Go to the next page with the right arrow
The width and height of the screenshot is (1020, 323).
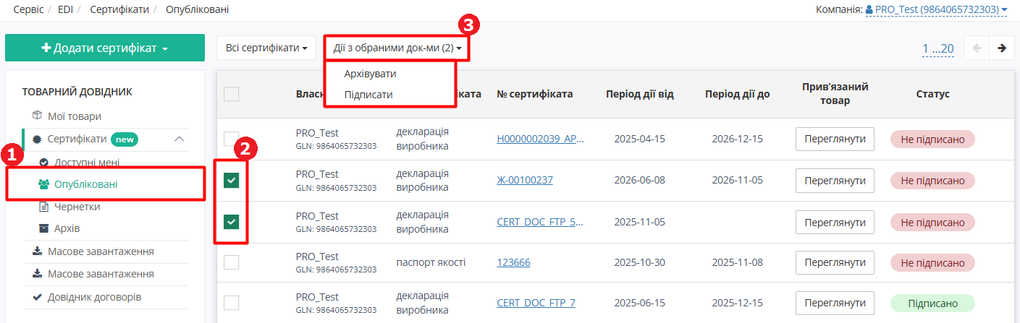pyautogui.click(x=1002, y=48)
